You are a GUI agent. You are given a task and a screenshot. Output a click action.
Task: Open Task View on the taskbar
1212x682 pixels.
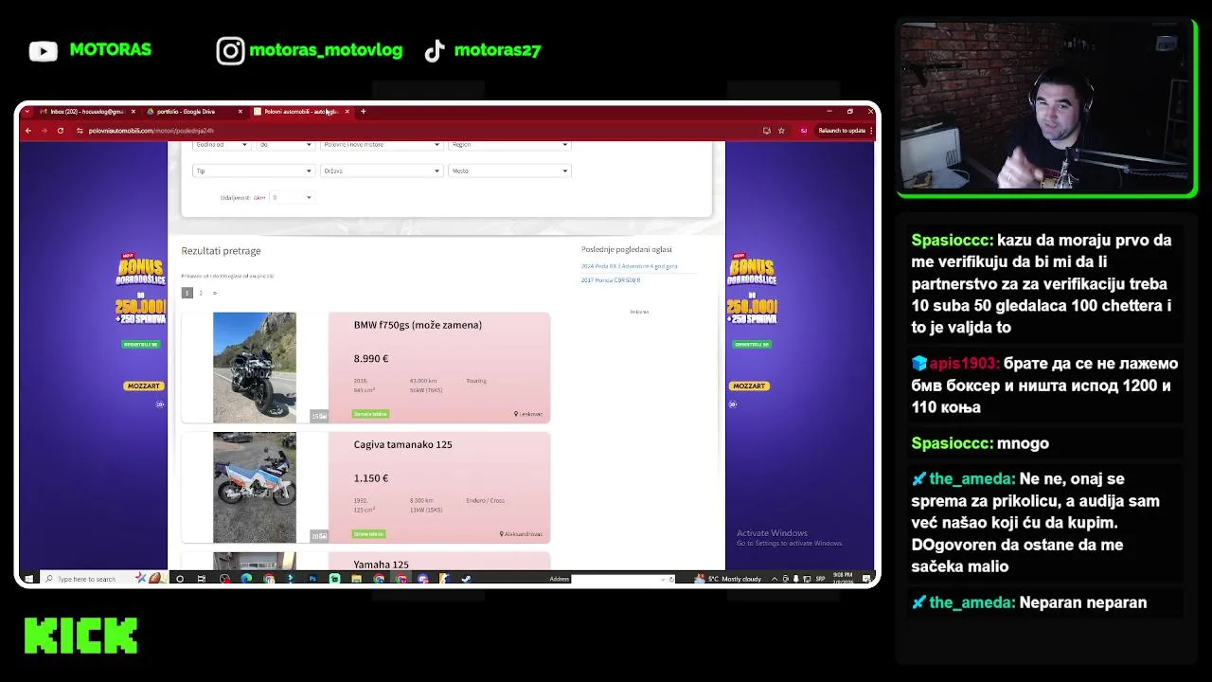[x=201, y=579]
